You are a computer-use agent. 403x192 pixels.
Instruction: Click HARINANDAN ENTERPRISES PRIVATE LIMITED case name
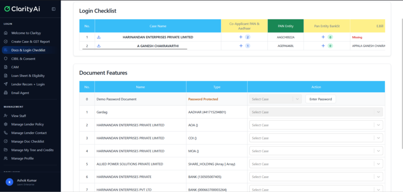158,37
